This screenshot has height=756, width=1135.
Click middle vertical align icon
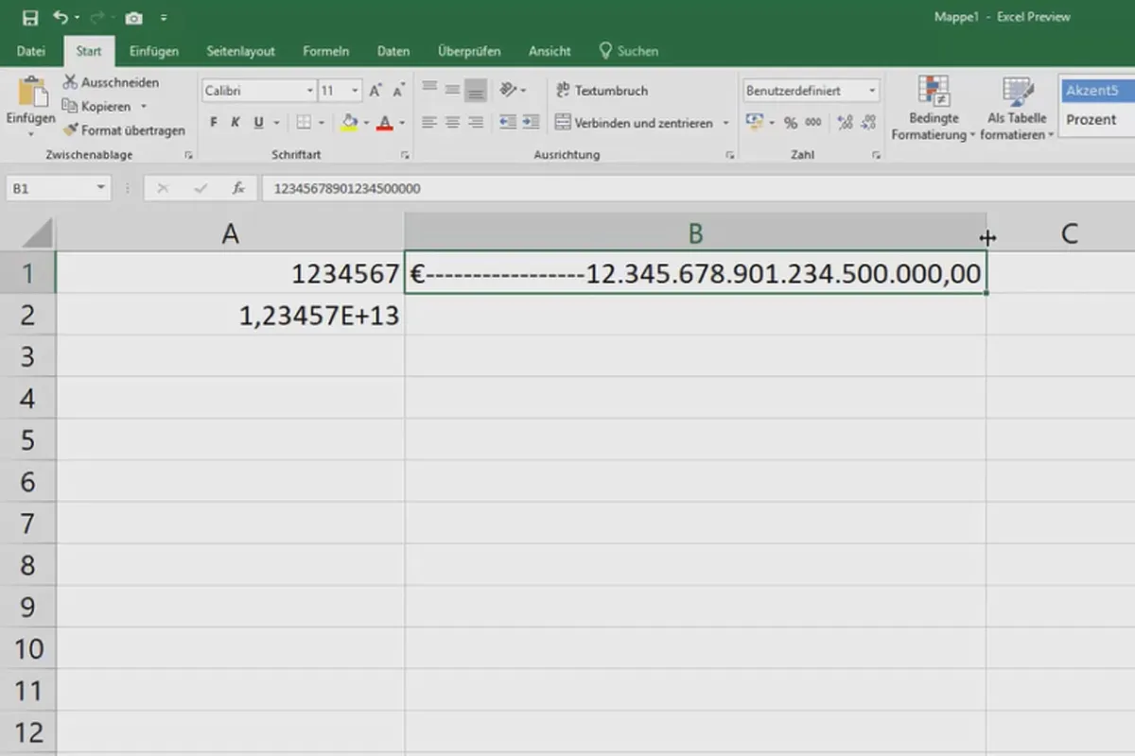point(452,90)
